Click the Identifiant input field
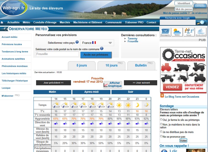This screenshot has height=152, width=208. click(184, 3)
